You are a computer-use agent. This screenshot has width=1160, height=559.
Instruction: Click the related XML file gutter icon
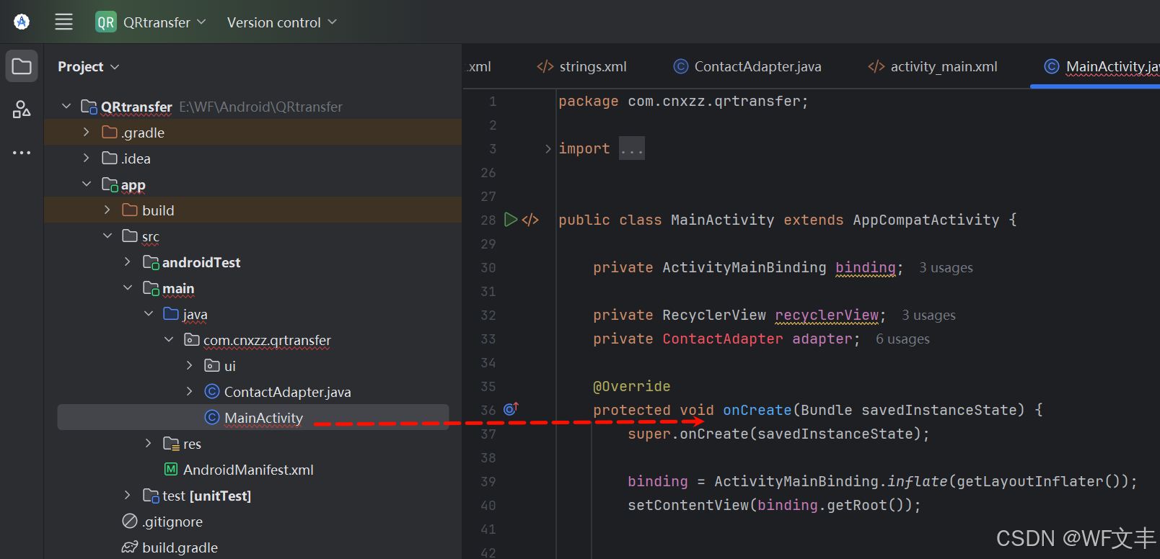(530, 220)
